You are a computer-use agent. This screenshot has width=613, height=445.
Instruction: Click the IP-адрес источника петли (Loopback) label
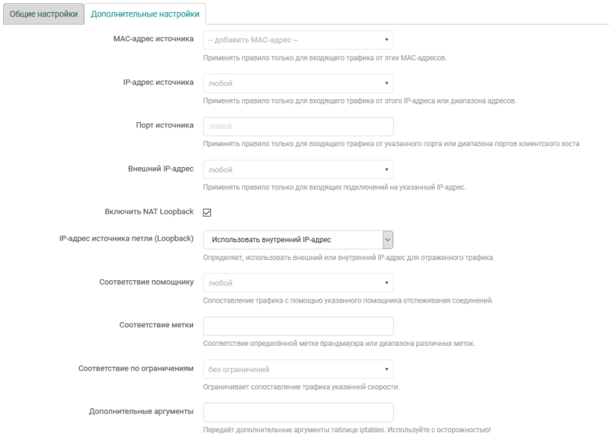click(126, 239)
